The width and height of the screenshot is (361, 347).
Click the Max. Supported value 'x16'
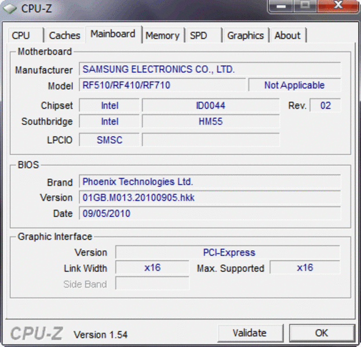(305, 268)
